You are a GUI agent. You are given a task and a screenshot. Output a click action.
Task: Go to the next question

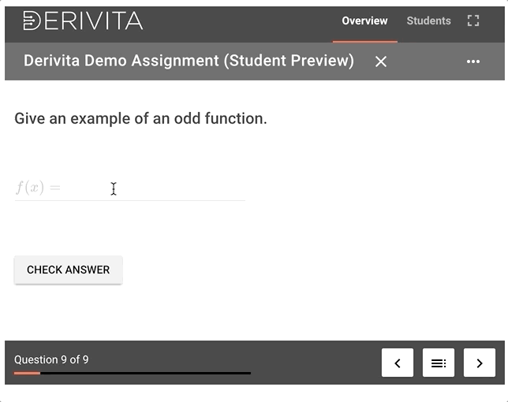pyautogui.click(x=480, y=363)
